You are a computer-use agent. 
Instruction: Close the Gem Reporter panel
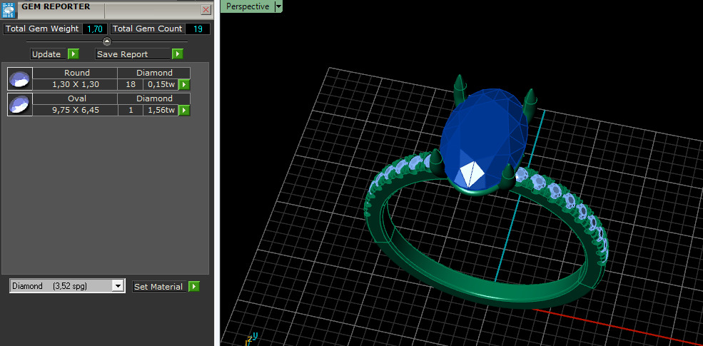[206, 9]
